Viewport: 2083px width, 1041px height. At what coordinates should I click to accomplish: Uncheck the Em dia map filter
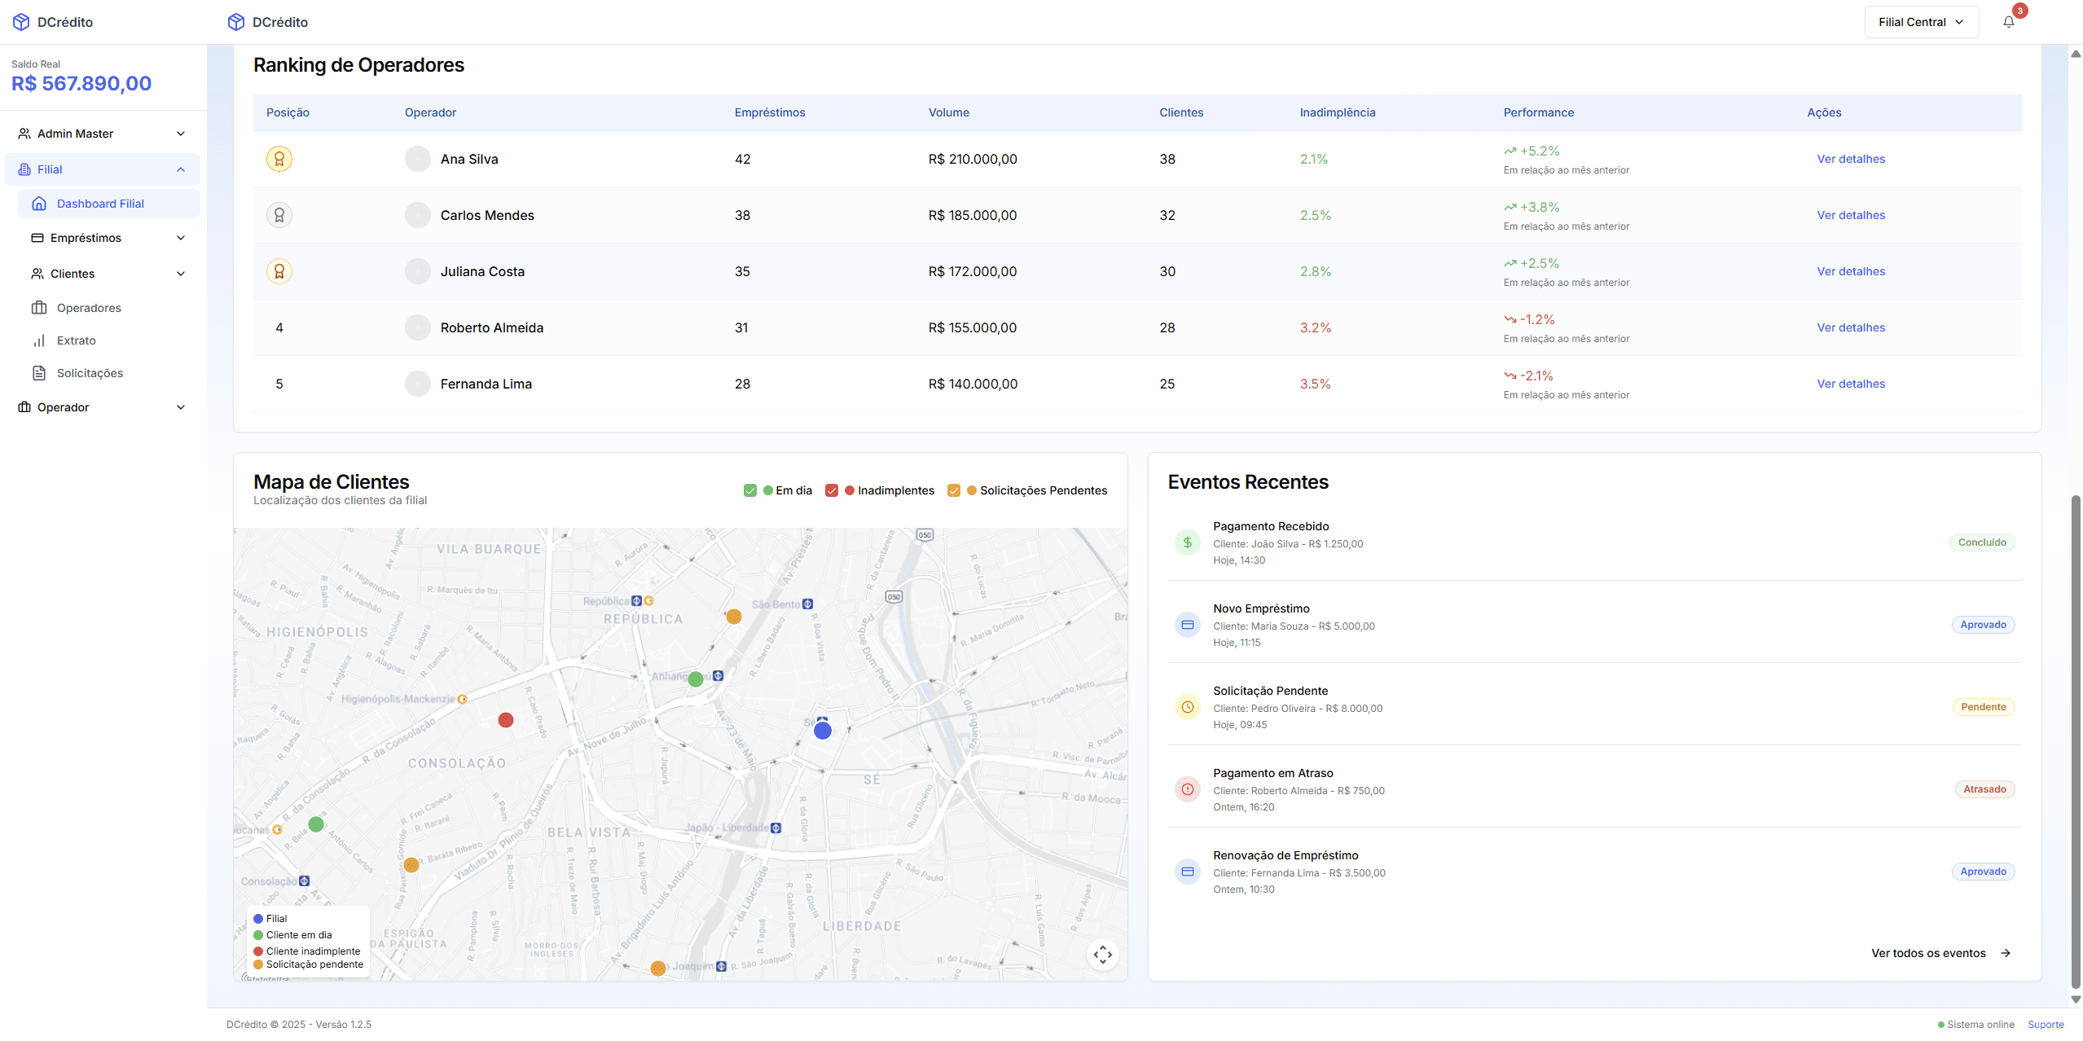click(750, 490)
